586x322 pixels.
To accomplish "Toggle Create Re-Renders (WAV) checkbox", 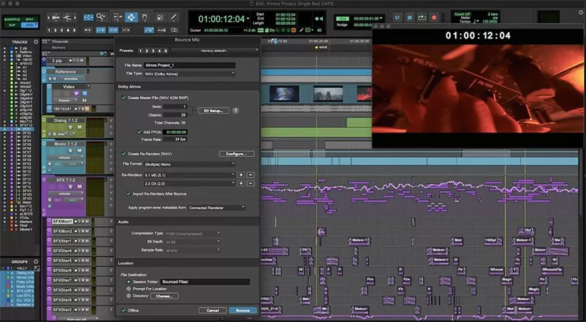I will (124, 154).
